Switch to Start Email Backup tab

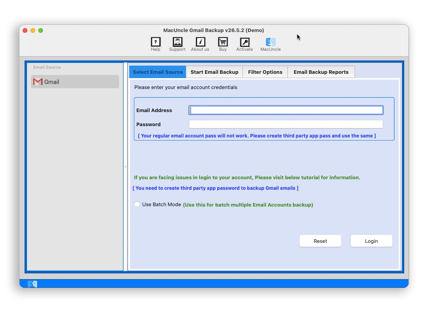[x=214, y=72]
